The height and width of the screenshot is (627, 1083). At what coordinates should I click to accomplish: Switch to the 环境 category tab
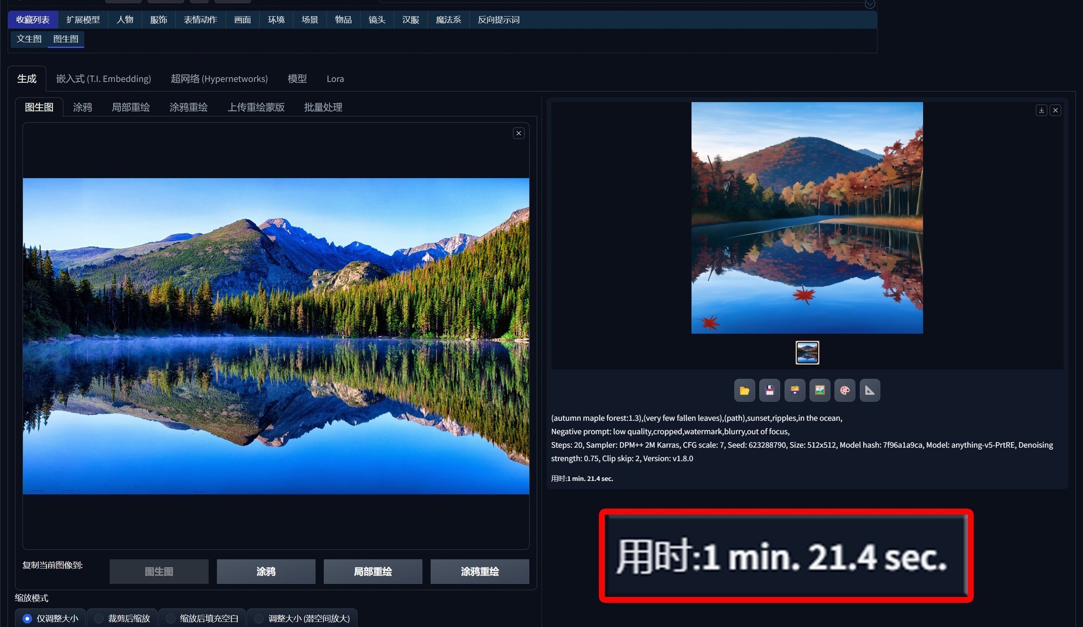pos(276,19)
